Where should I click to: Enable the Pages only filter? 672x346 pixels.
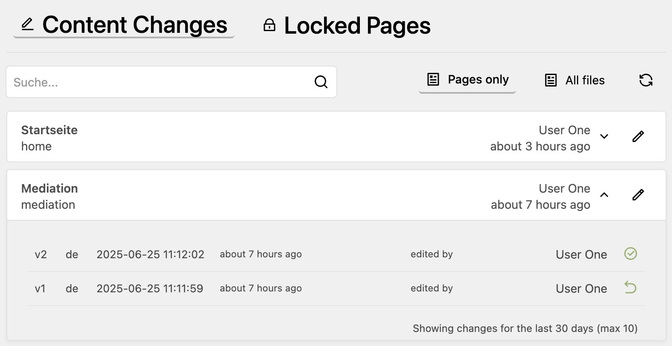[467, 80]
